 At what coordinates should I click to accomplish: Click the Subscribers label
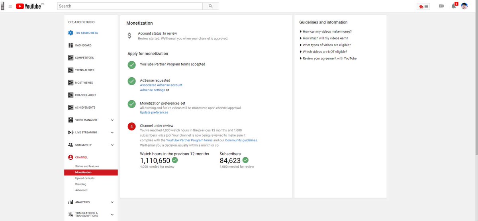pos(230,154)
